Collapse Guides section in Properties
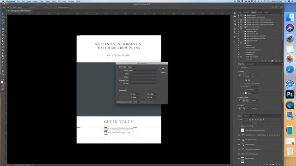This screenshot has width=296, height=166. 239,105
